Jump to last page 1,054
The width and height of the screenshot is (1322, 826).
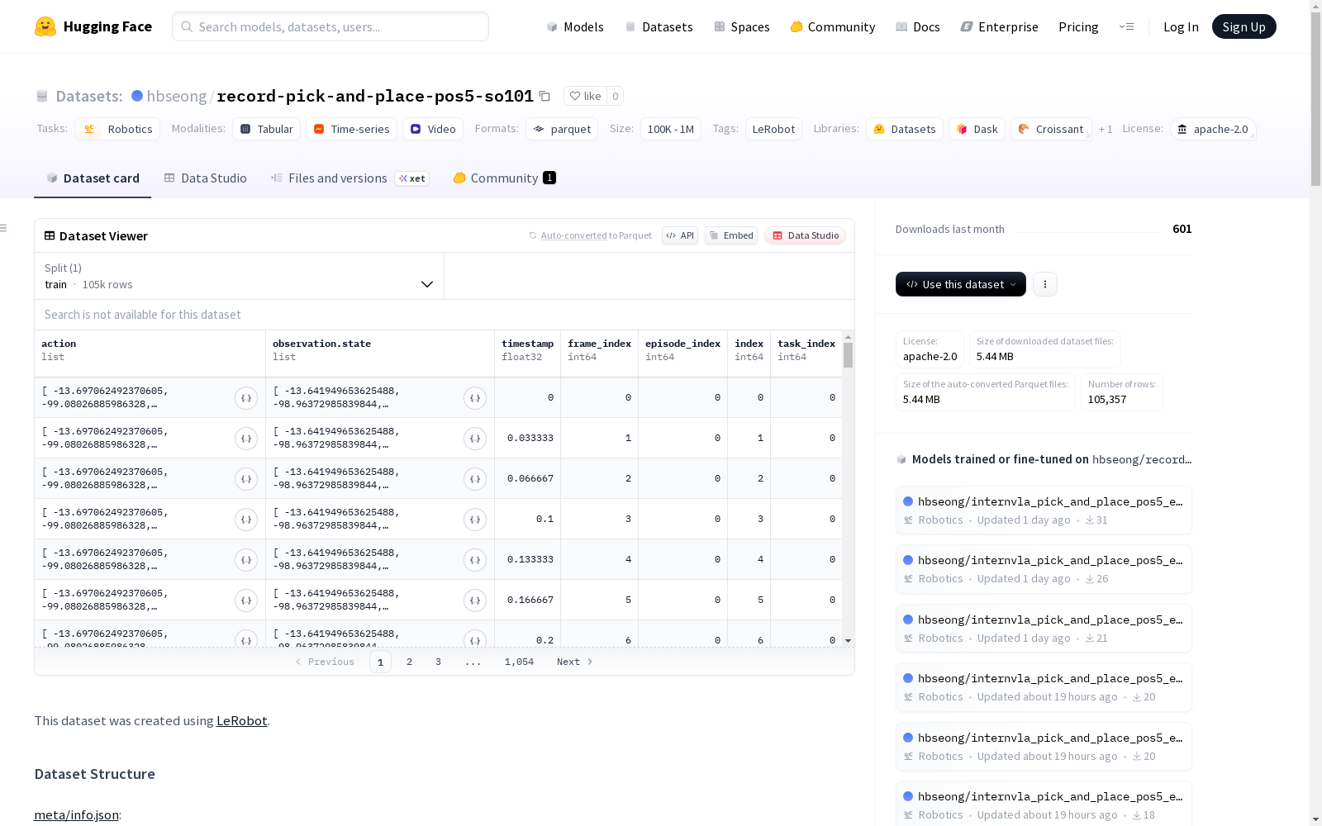click(519, 662)
